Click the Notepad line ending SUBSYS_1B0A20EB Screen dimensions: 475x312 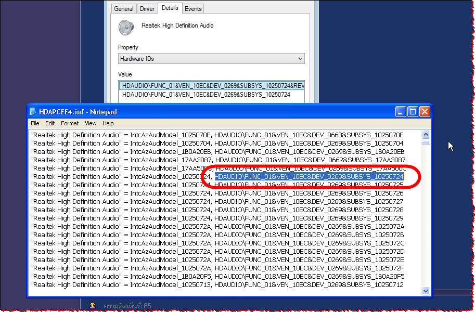[218, 151]
